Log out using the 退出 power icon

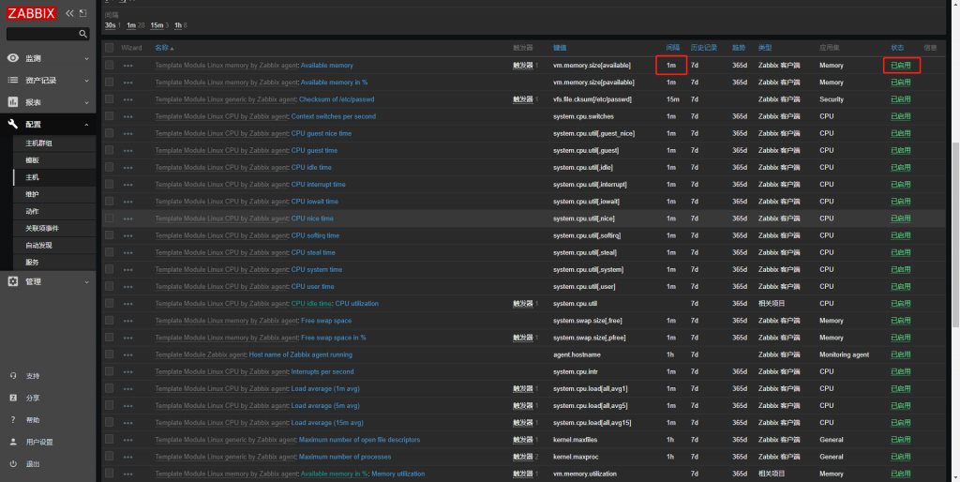(13, 464)
